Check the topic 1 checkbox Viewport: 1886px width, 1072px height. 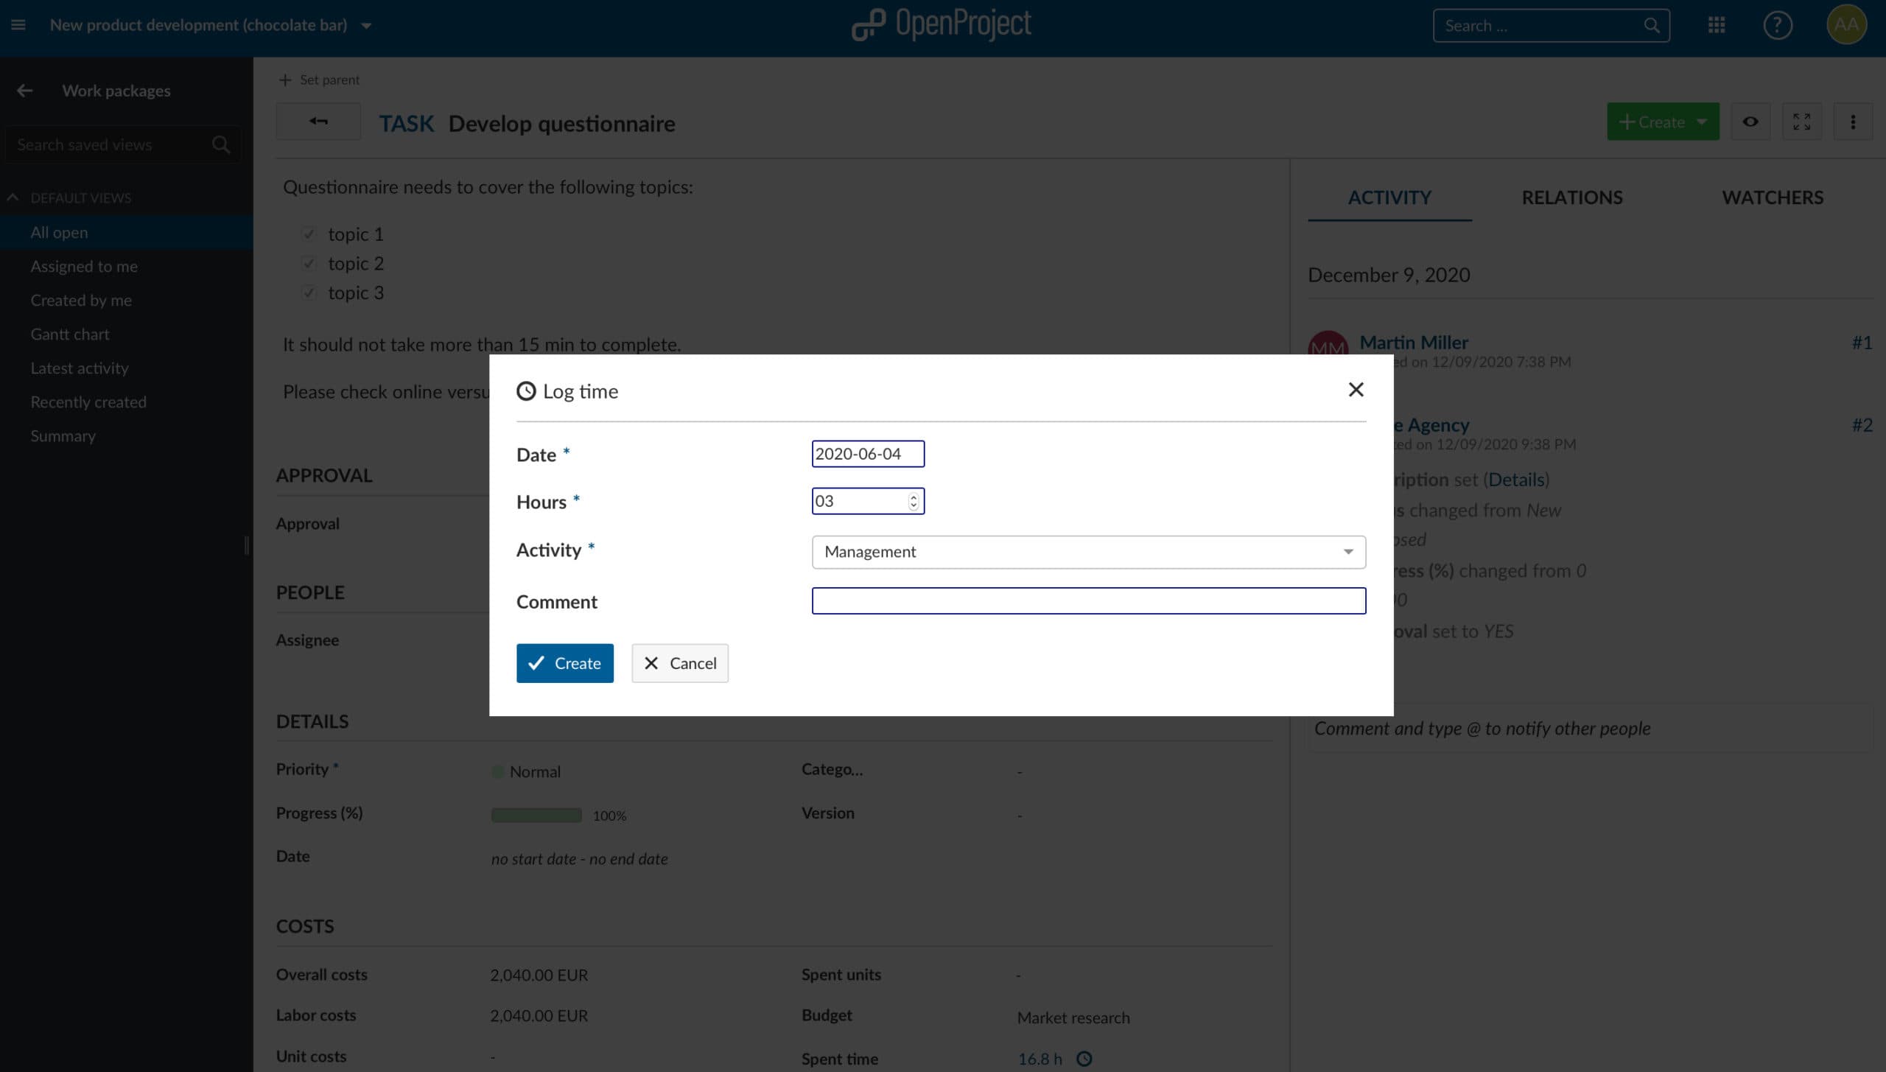pos(309,234)
